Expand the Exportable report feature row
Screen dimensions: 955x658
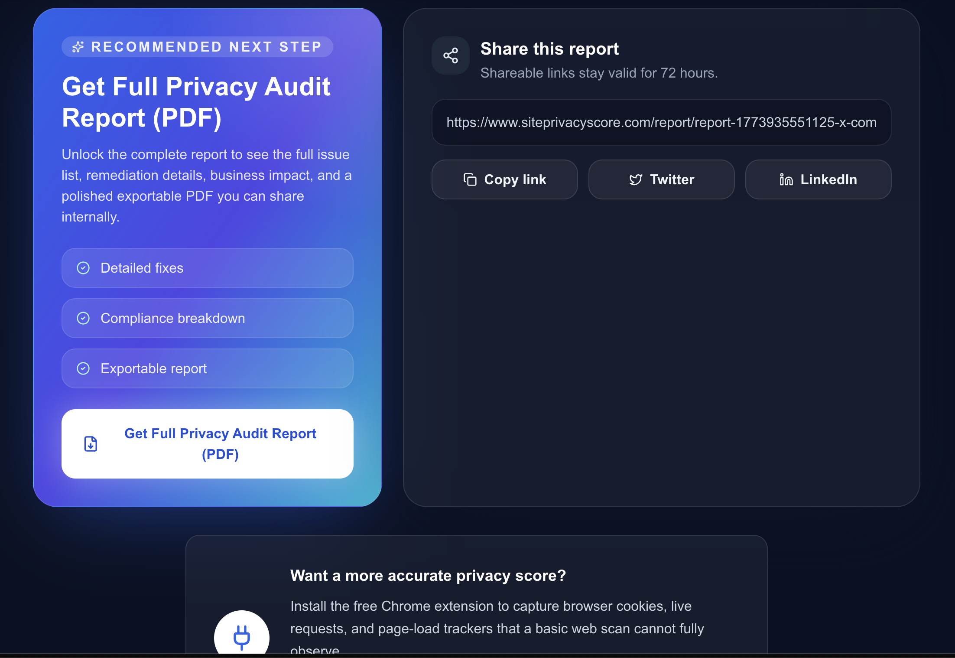point(207,368)
